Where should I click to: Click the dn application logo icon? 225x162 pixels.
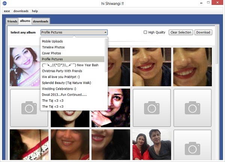click(4, 3)
